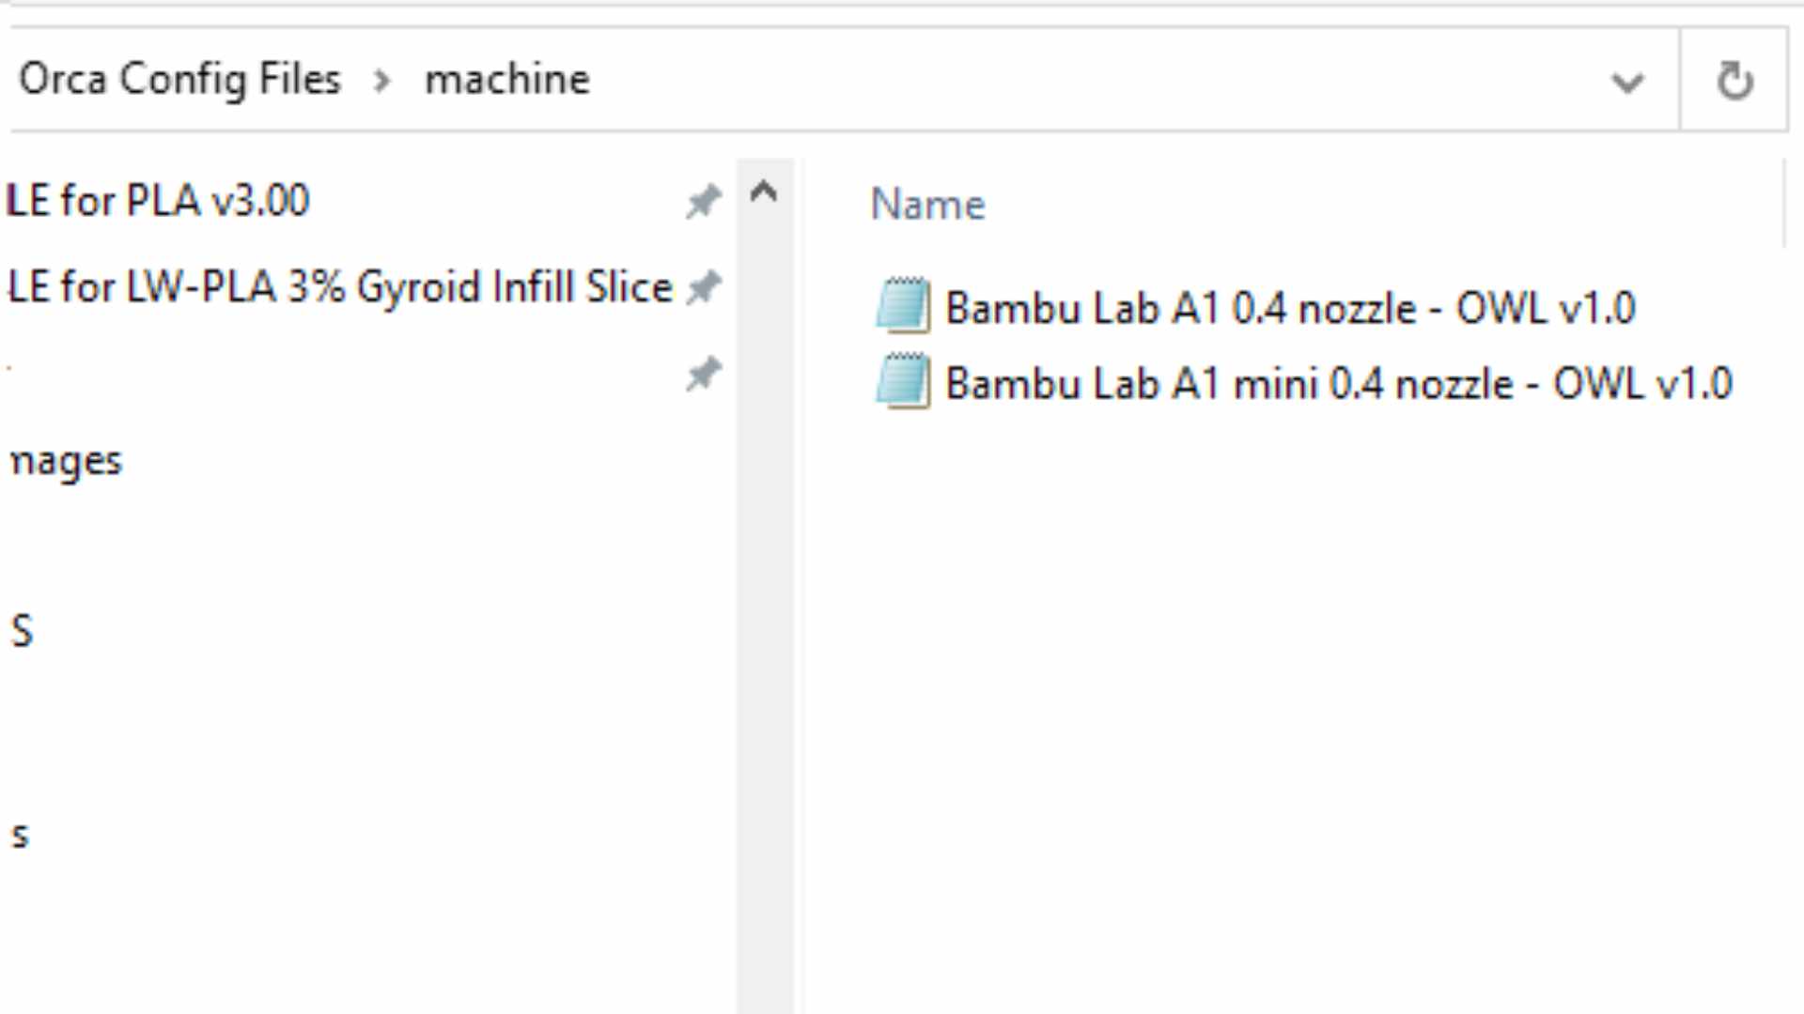Click empty space in the address bar
Image resolution: width=1804 pixels, height=1014 pixels.
(x=1081, y=81)
